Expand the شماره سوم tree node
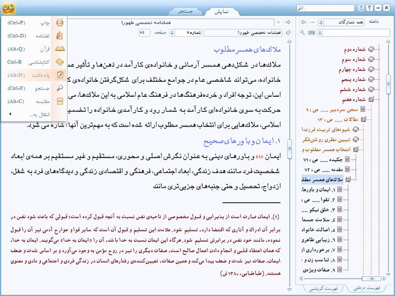The image size is (395, 296). (x=371, y=59)
